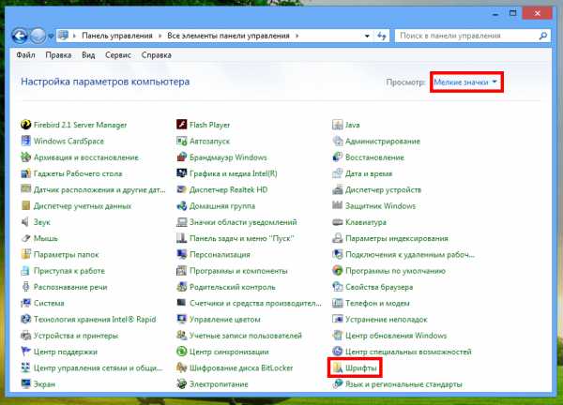Viewport: 563px width, 405px height.
Task: Open the Файл menu
Action: pyautogui.click(x=26, y=55)
